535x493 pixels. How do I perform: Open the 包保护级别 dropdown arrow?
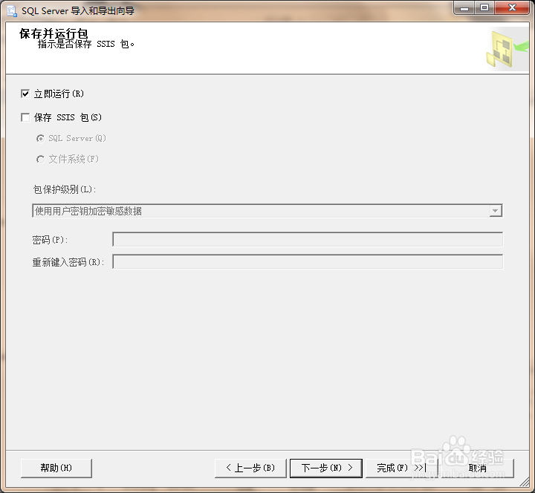tap(496, 211)
